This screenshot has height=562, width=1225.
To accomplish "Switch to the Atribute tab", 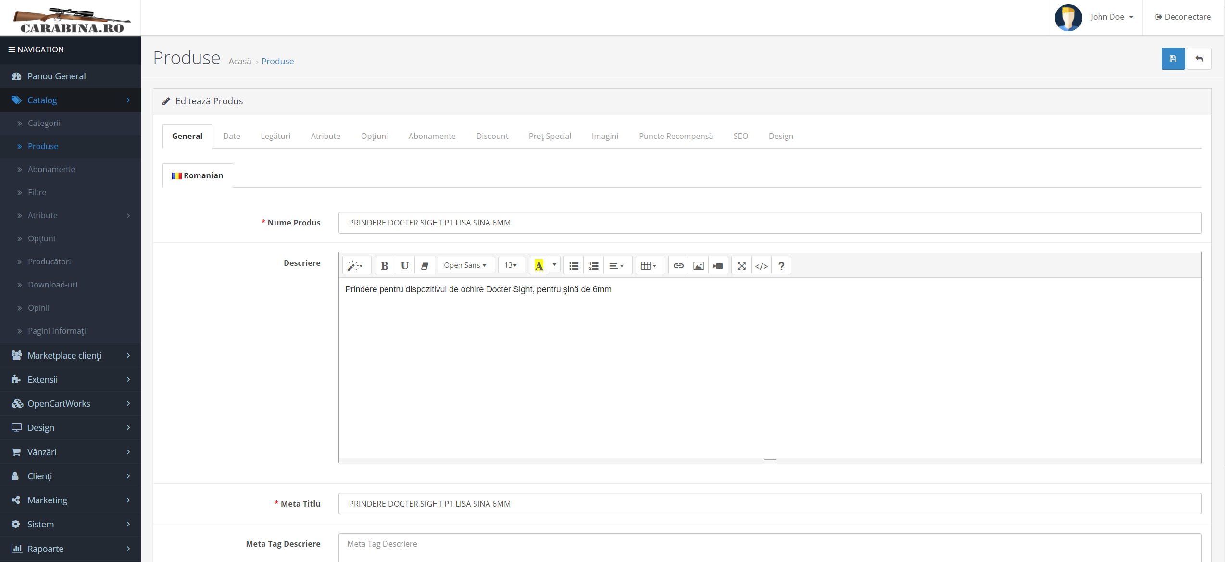I will pos(325,136).
